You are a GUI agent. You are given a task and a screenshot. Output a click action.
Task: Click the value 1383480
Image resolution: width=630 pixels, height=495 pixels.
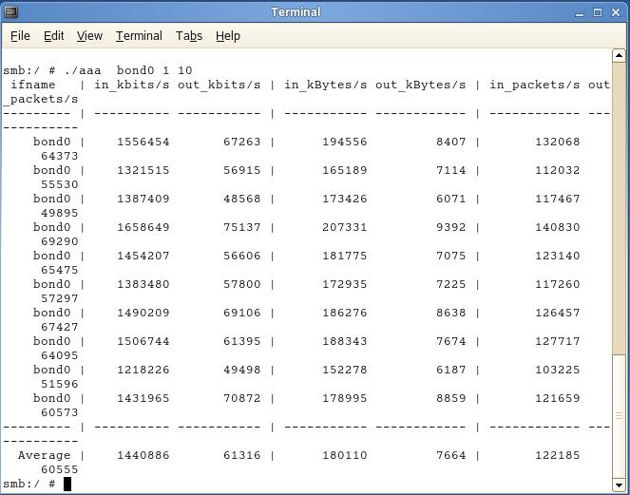tap(143, 284)
